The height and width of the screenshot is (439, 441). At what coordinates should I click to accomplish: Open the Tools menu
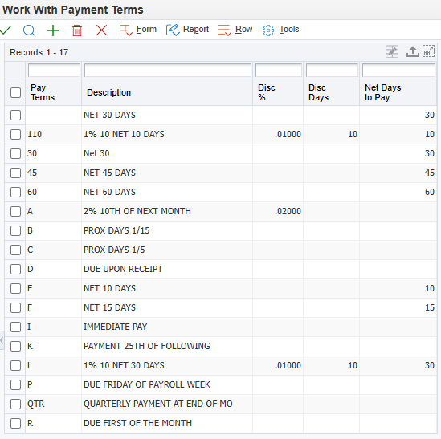click(x=289, y=29)
